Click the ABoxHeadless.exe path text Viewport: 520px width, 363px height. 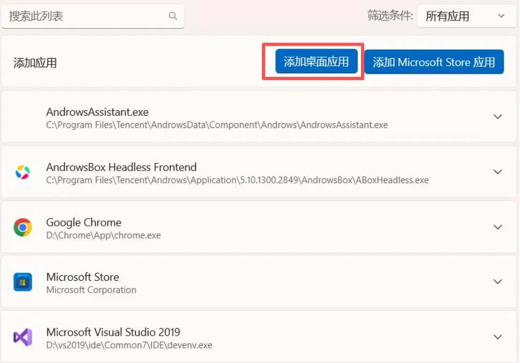pyautogui.click(x=238, y=180)
